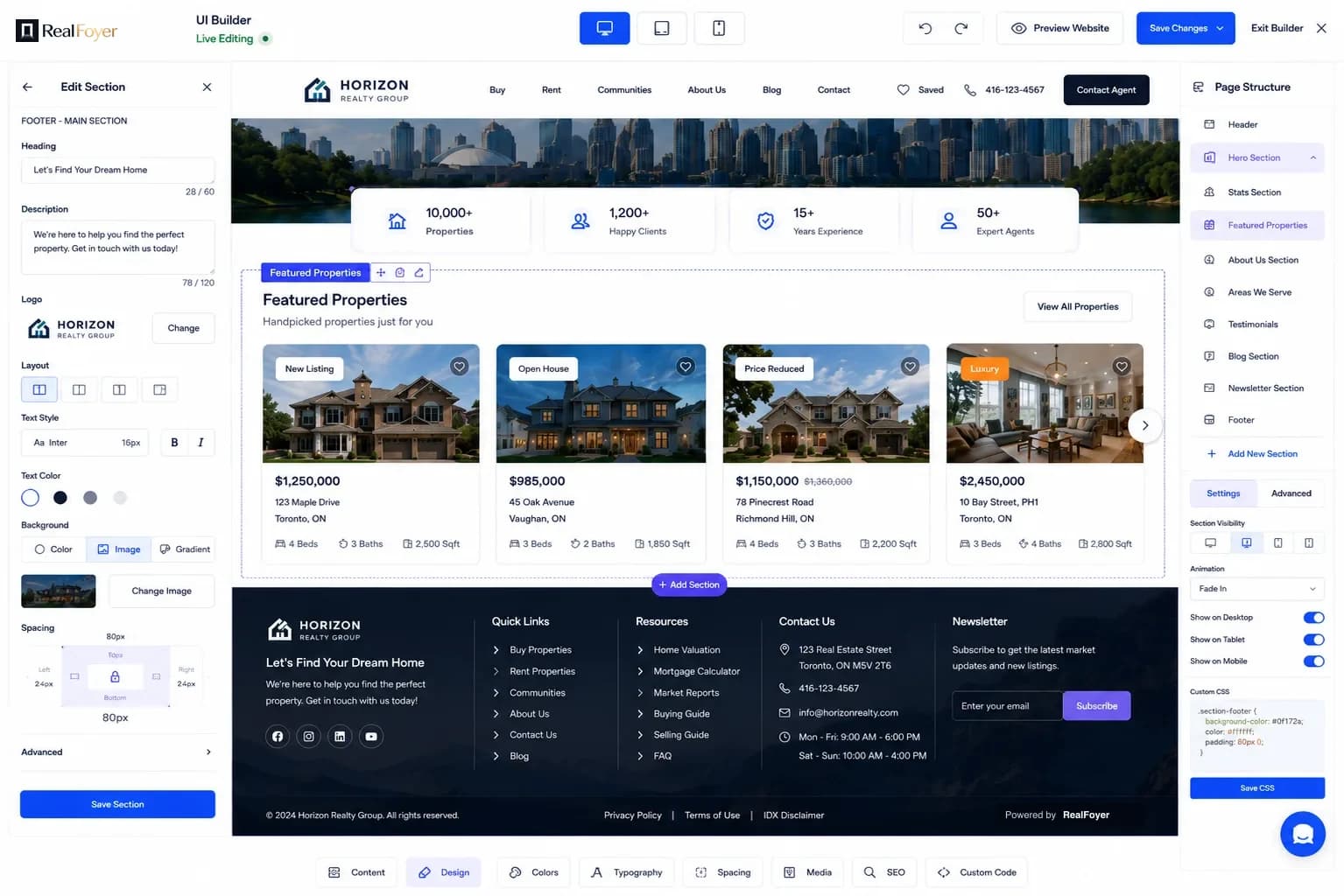Favorite the $1,250,000 listing heart icon
Viewport: 1344px width, 896px height.
click(460, 367)
